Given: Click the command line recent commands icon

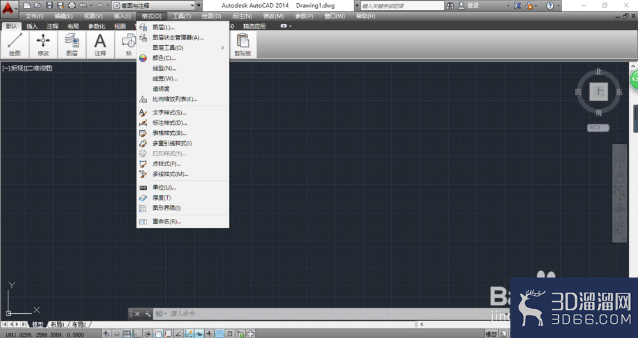Looking at the screenshot, I should point(161,314).
